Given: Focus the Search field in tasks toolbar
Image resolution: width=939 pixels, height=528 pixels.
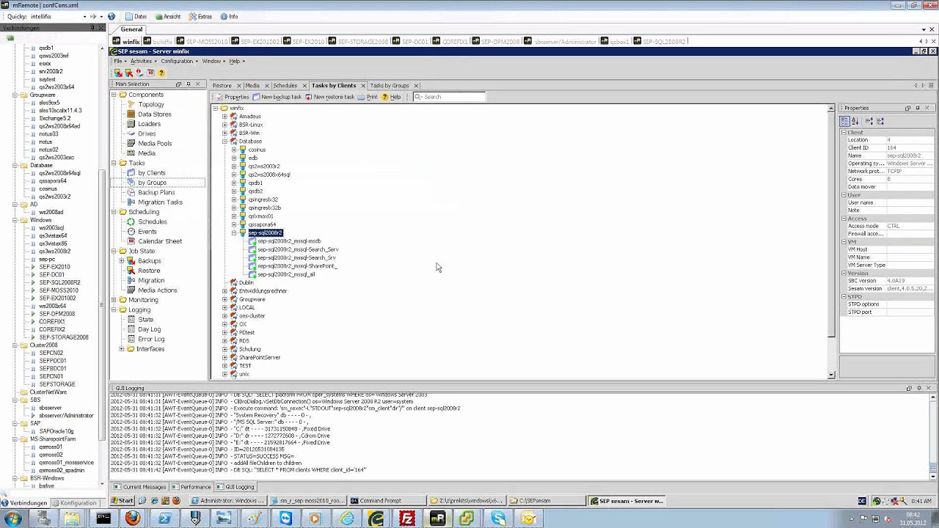Looking at the screenshot, I should [x=449, y=97].
